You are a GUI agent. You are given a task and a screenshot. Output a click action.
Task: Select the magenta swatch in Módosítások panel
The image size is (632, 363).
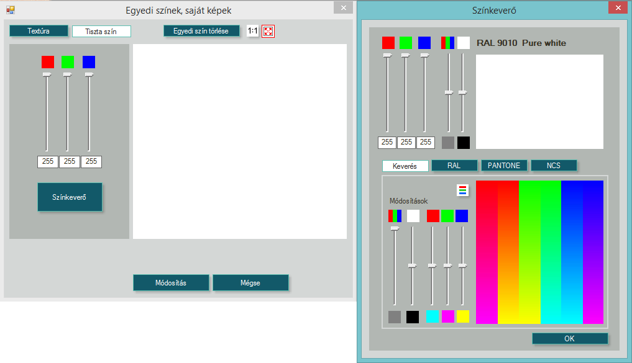click(x=447, y=316)
